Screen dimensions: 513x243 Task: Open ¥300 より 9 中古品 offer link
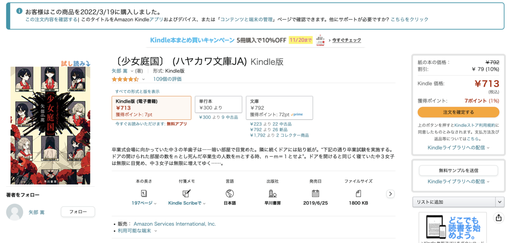pyautogui.click(x=218, y=117)
